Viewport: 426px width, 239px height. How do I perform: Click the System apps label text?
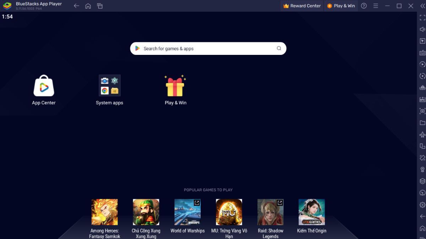click(x=109, y=103)
